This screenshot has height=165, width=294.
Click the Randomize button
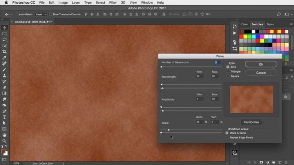(x=251, y=122)
